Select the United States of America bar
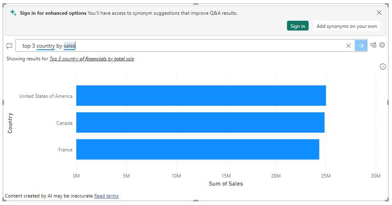 [201, 95]
